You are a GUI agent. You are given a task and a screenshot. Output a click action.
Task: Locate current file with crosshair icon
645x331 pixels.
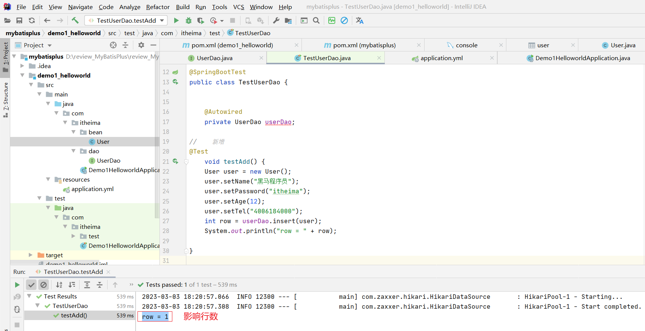tap(113, 45)
